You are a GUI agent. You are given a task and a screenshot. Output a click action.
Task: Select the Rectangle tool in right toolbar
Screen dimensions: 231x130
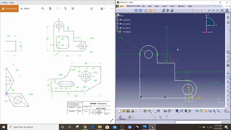[x=228, y=78]
